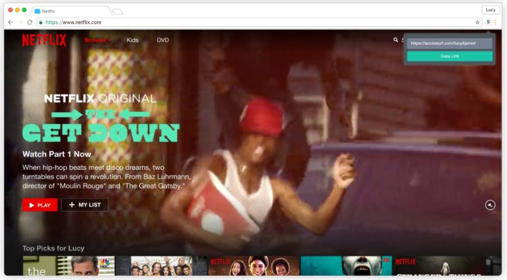Viewport: 507px width, 280px height.
Task: Open the second show thumbnail with group cast
Action: click(x=160, y=266)
